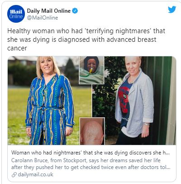
Task: Open the Mail Online profile avatar
Action: pos(16,14)
